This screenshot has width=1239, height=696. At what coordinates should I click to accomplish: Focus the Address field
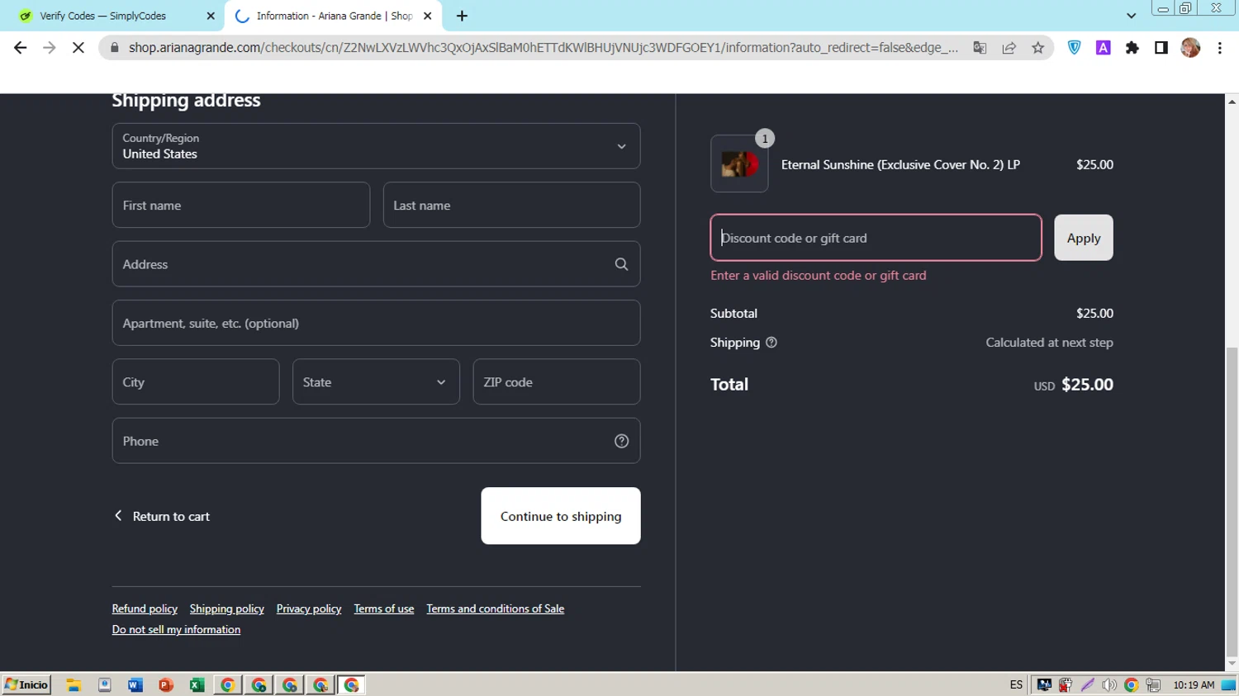coord(376,264)
